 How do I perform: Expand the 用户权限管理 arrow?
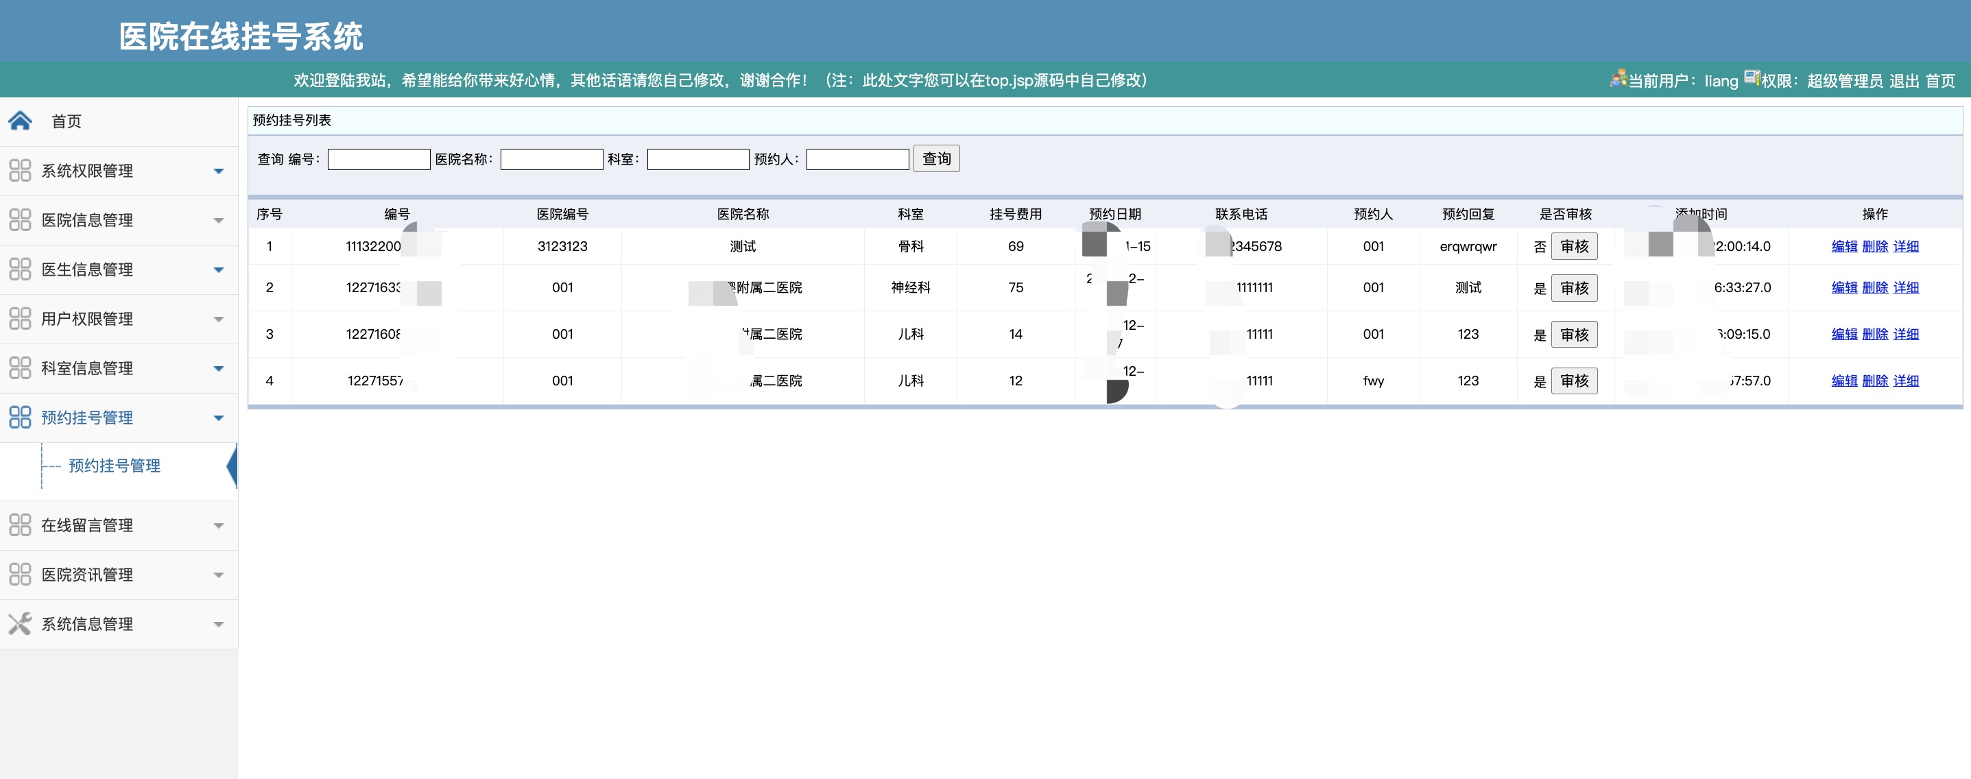click(219, 319)
